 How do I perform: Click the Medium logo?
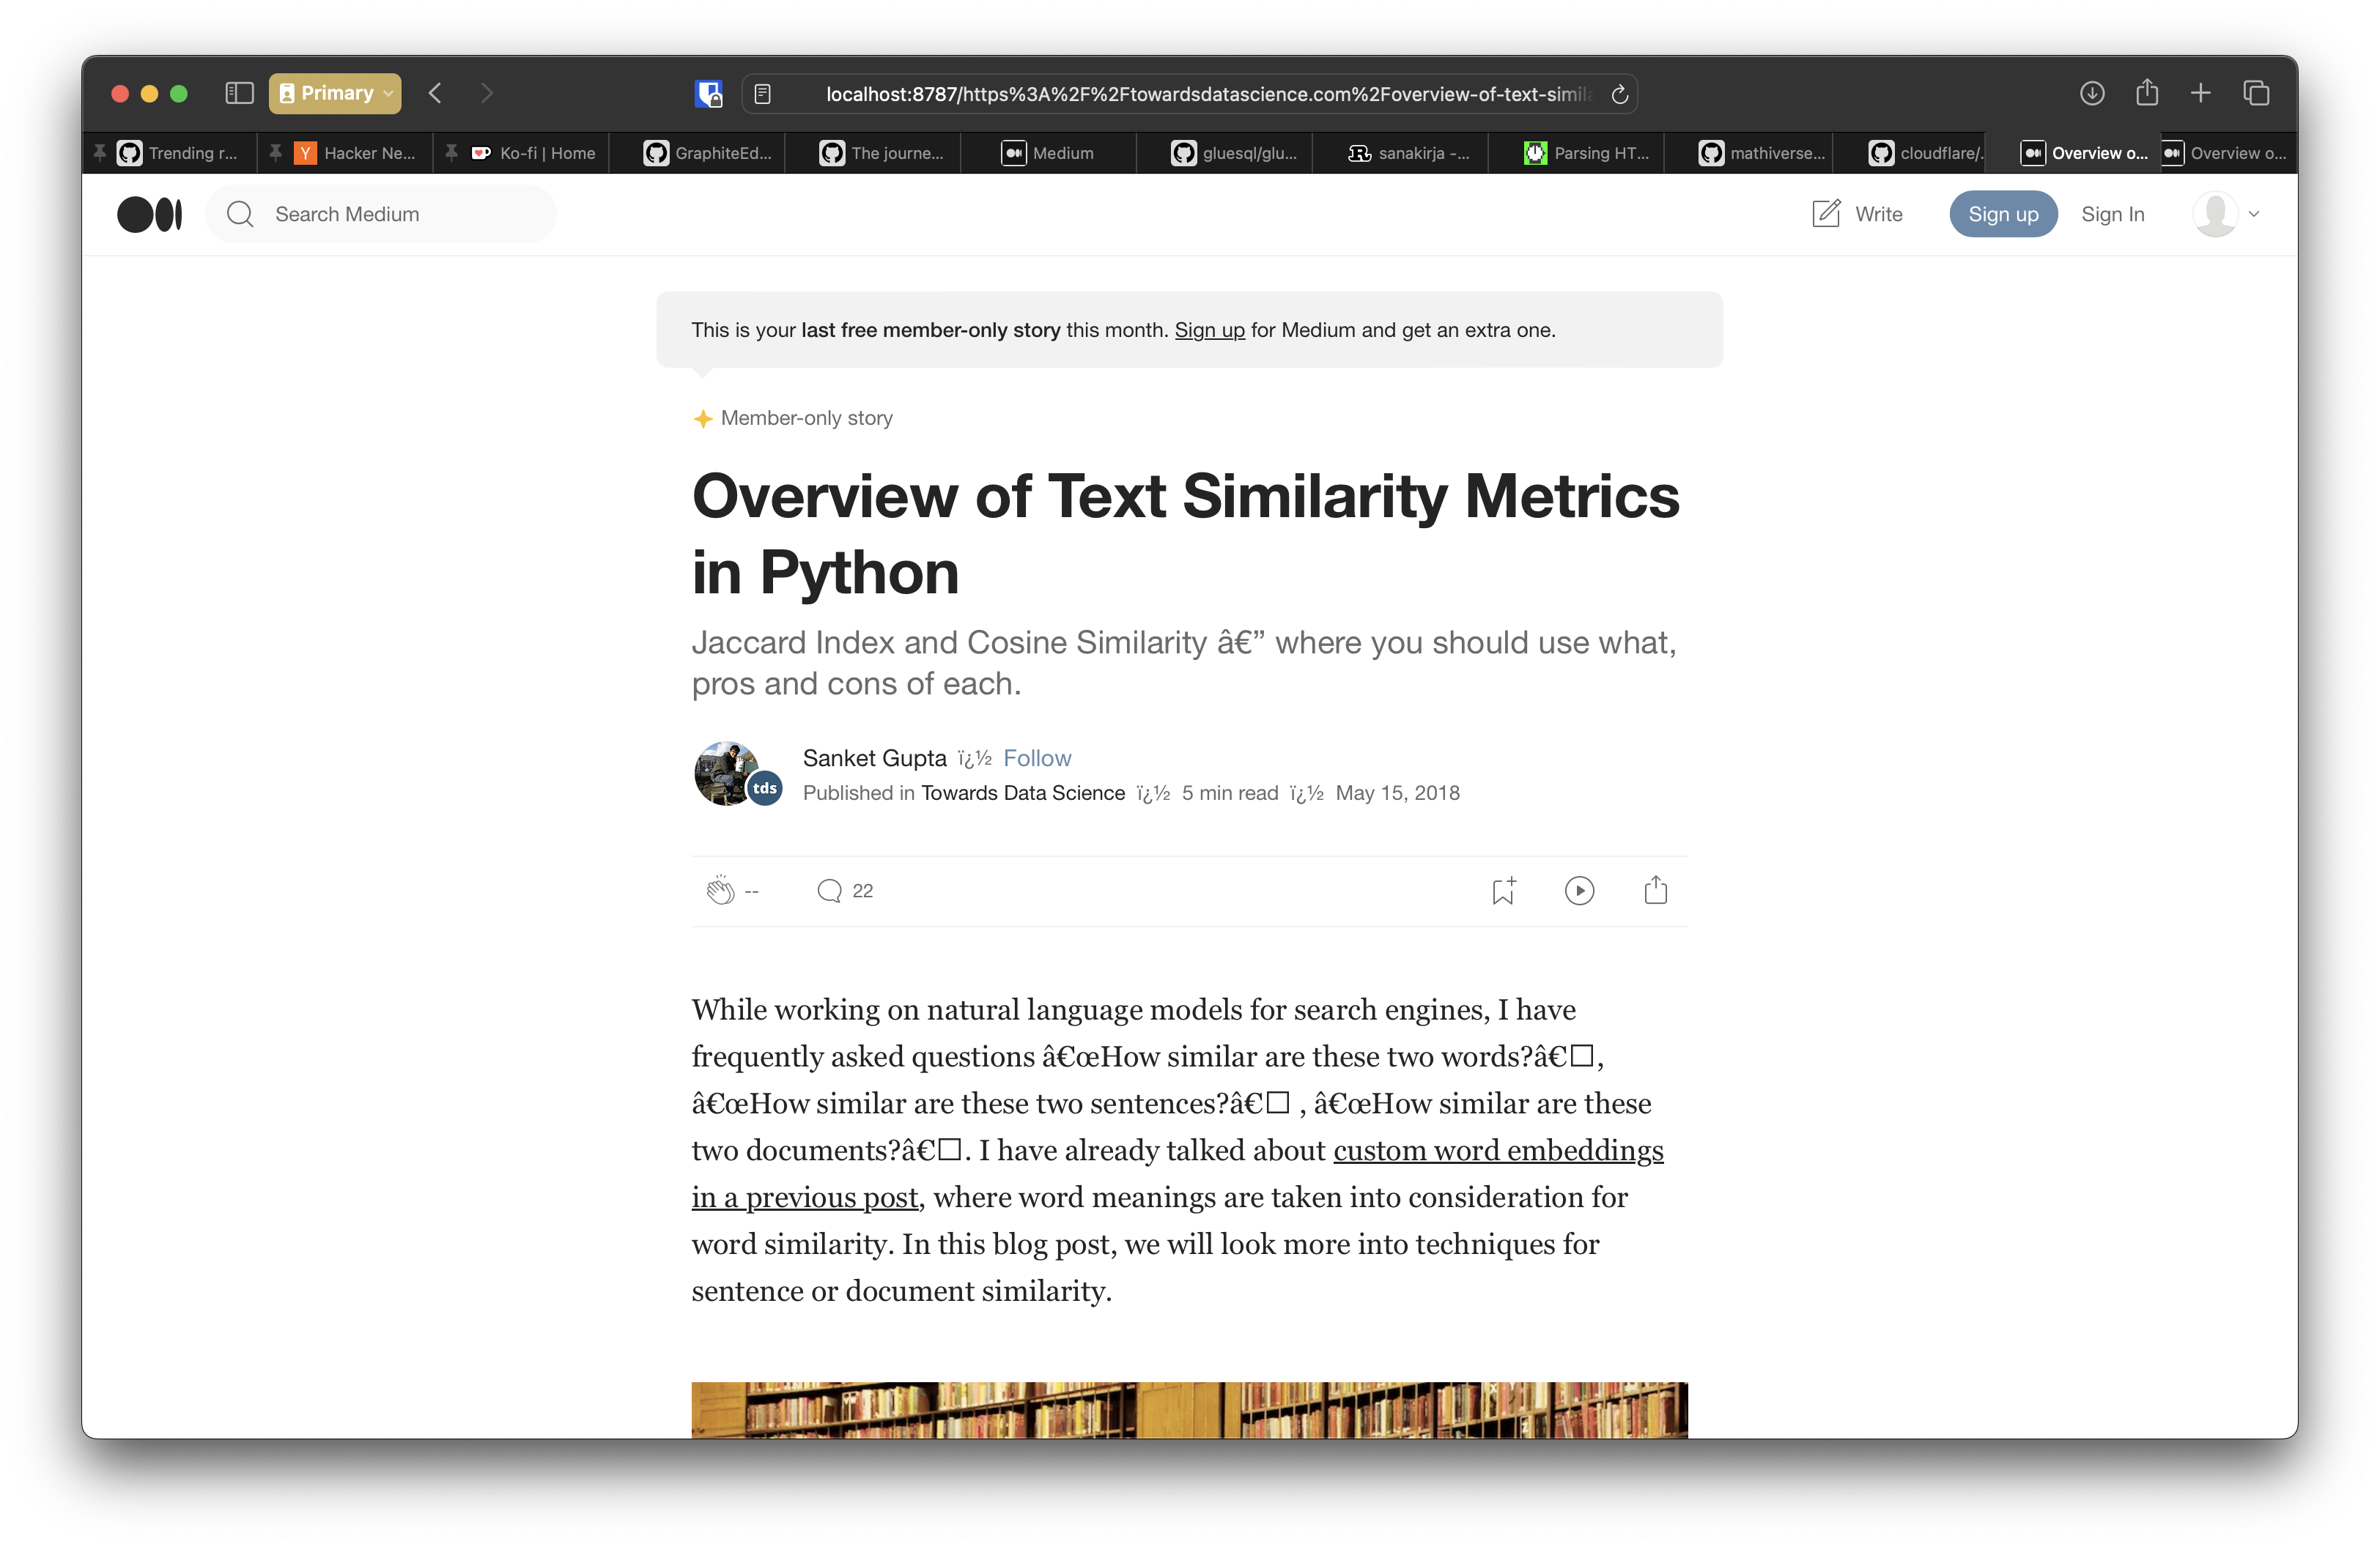[x=150, y=213]
